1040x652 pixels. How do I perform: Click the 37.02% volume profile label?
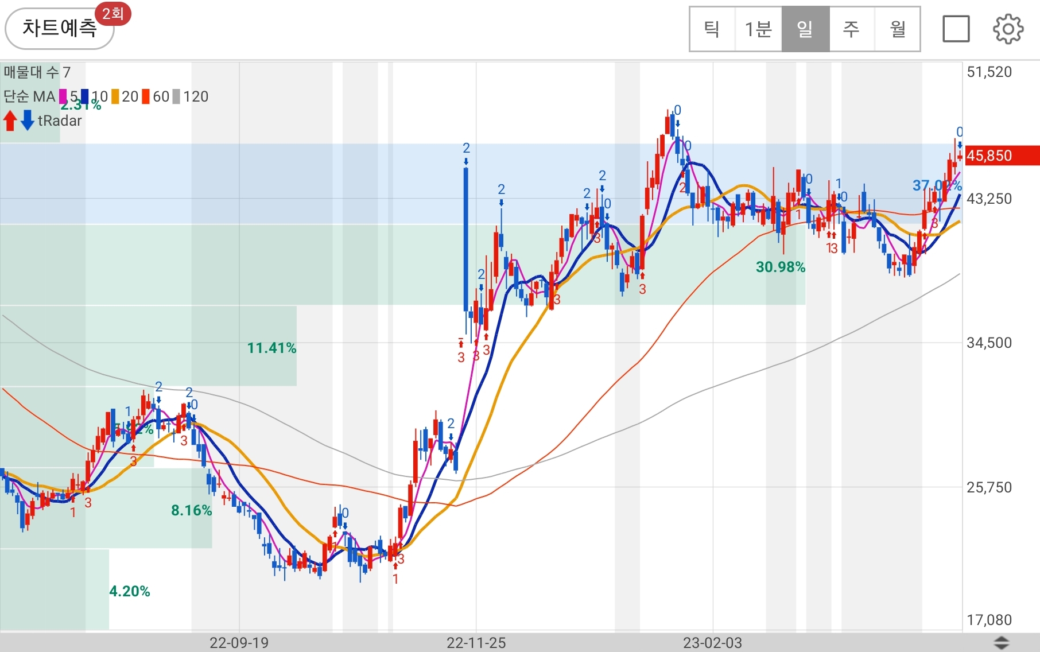[937, 185]
